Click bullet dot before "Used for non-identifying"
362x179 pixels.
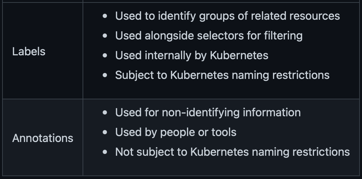(105, 112)
